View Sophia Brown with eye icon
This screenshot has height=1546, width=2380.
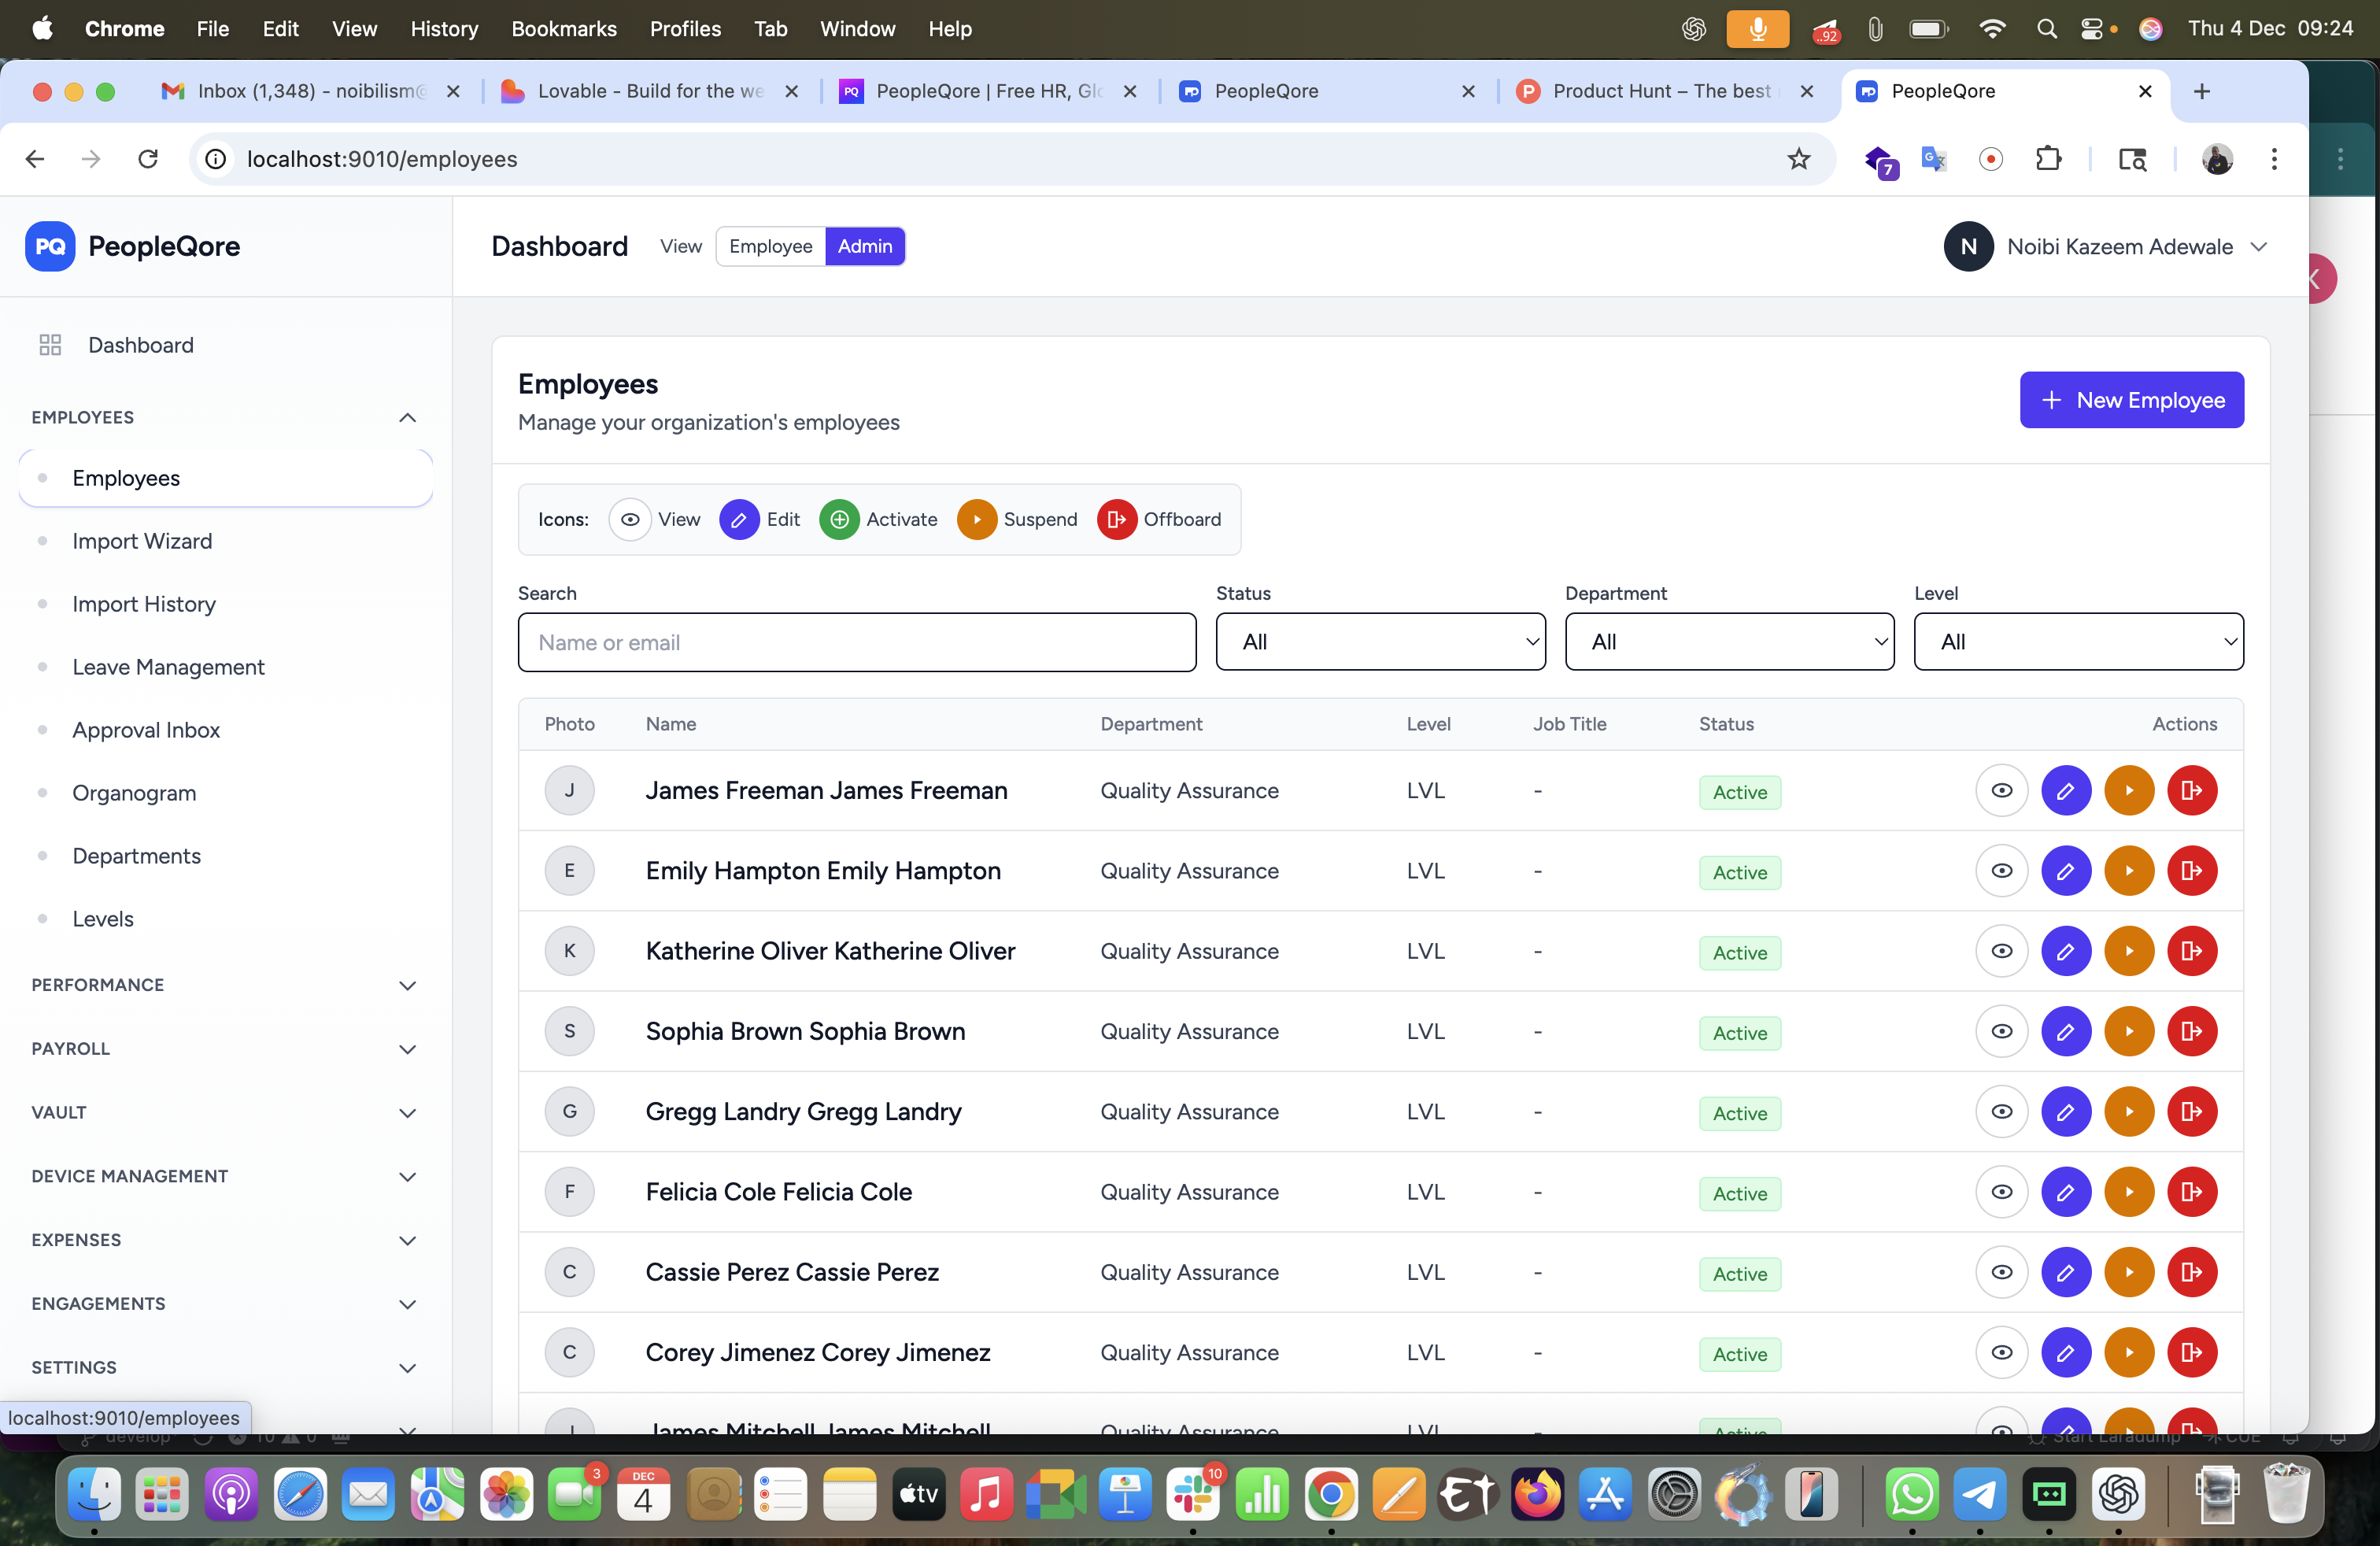click(2001, 1031)
